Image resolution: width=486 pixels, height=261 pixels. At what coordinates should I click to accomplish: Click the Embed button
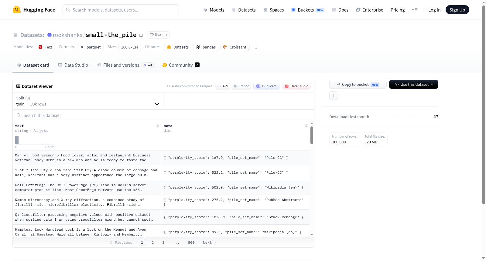click(241, 86)
